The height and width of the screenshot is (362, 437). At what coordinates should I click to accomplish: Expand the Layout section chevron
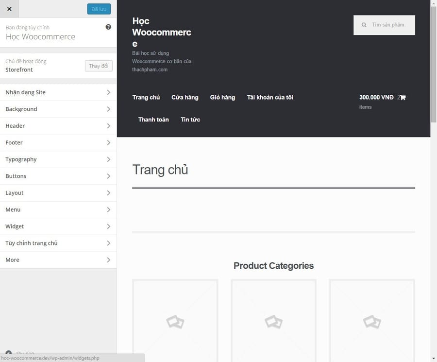[x=109, y=193]
